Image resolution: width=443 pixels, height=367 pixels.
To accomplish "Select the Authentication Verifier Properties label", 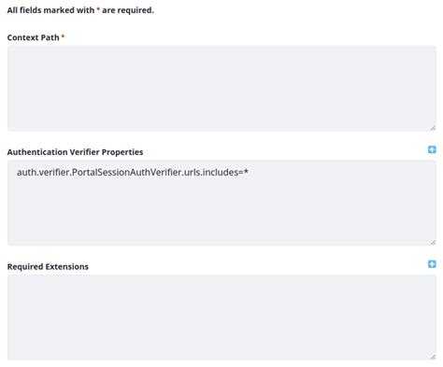I will tap(75, 152).
